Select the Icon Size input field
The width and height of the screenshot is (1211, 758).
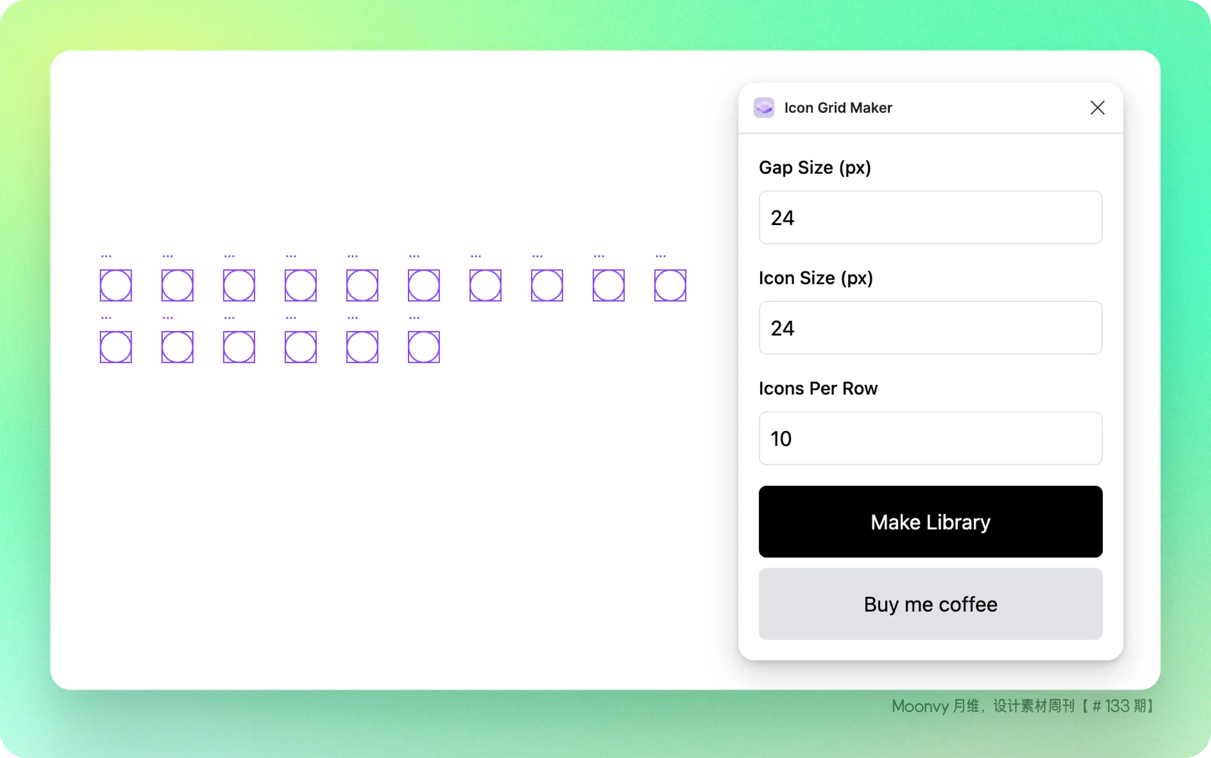point(929,328)
